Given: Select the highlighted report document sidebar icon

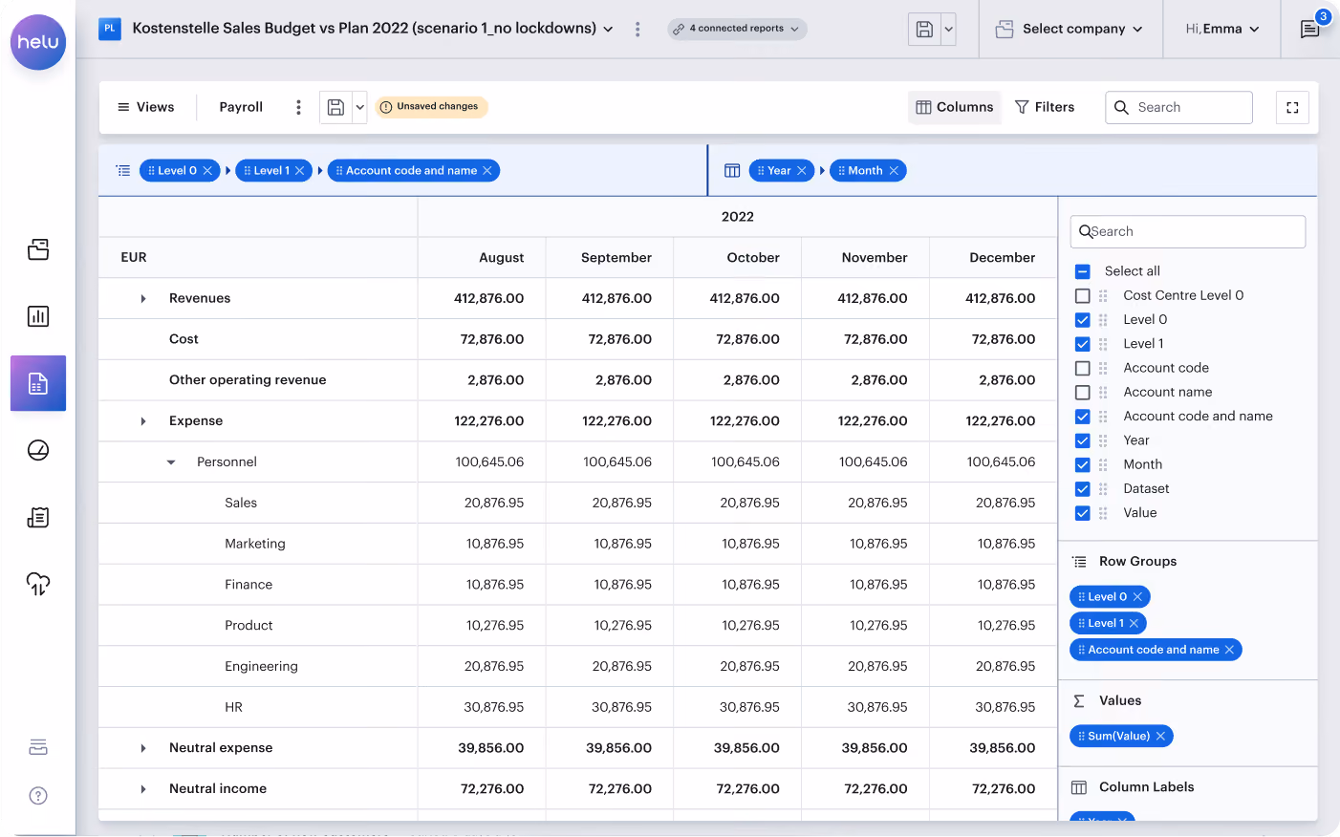Looking at the screenshot, I should click(x=38, y=383).
